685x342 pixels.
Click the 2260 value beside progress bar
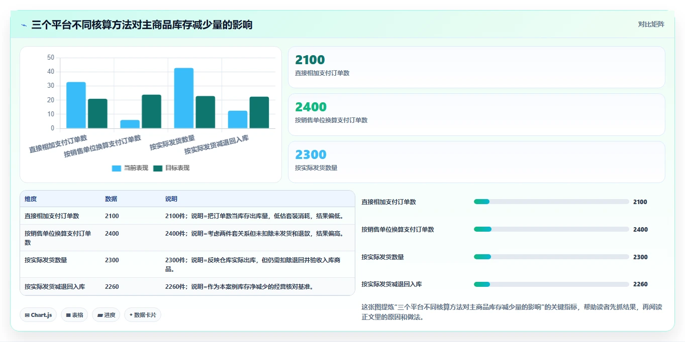(x=640, y=284)
